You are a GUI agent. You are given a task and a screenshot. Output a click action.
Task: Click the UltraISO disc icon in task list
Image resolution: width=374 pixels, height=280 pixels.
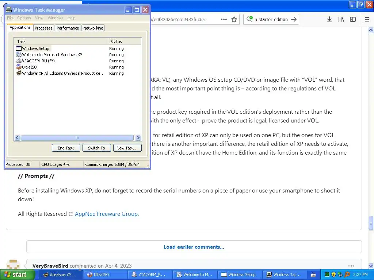coord(19,67)
